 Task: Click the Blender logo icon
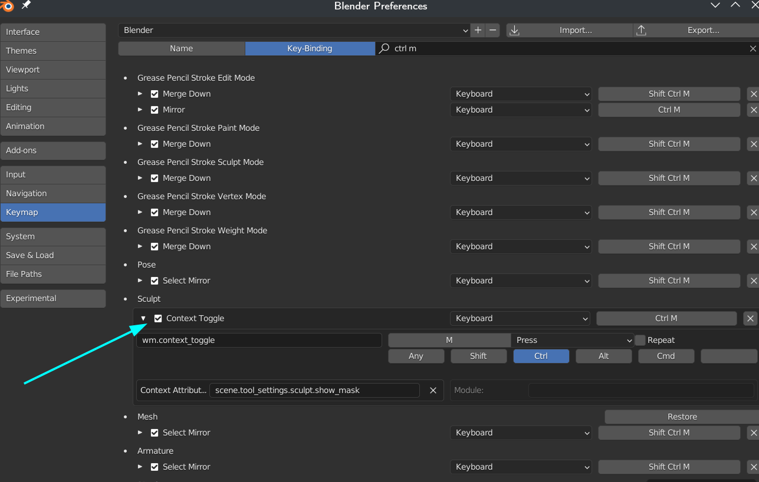click(x=6, y=5)
